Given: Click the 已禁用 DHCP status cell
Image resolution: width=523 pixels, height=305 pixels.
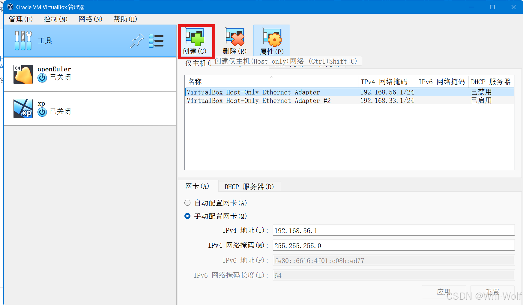Looking at the screenshot, I should [x=481, y=92].
